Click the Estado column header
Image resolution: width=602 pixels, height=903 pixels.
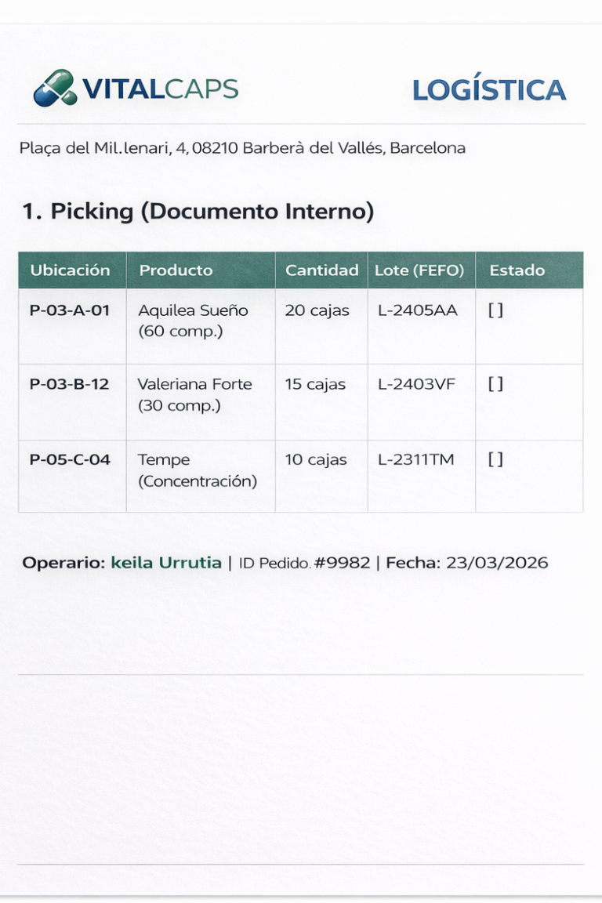pos(517,270)
